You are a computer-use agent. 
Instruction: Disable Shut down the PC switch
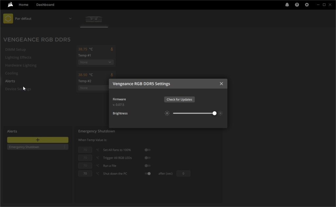tap(147, 174)
